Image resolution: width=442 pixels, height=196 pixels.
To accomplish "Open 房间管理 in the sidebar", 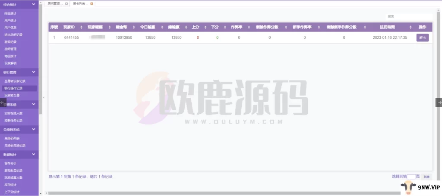I will pos(10,49).
